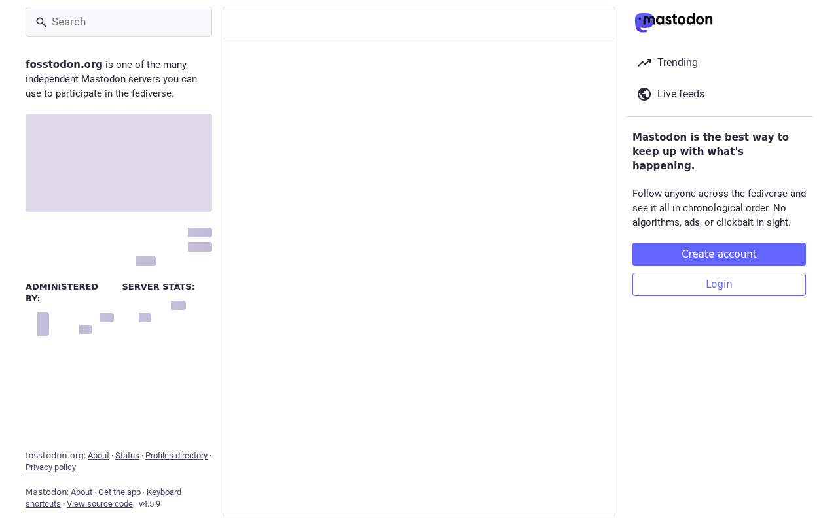Click the Mastodon logo
The image size is (838, 523).
point(674,22)
